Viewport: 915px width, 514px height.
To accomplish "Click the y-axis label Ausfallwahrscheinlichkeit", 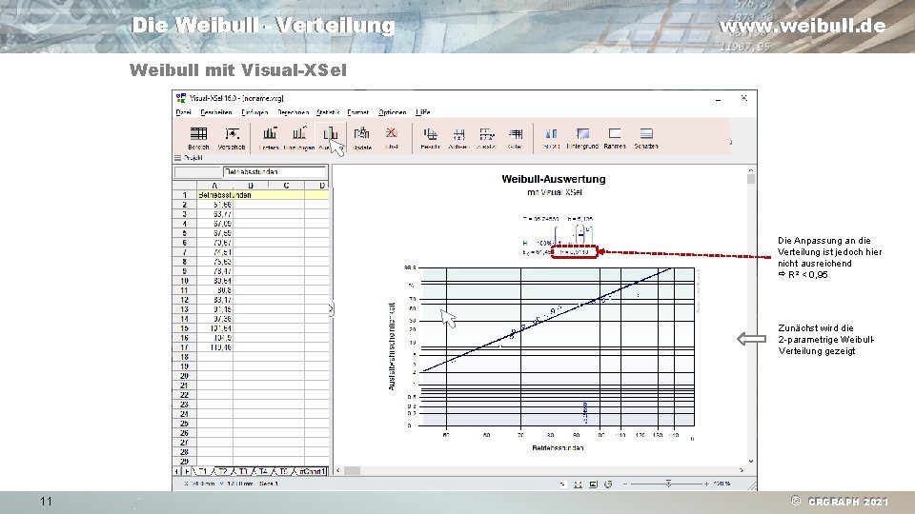I will click(x=392, y=346).
